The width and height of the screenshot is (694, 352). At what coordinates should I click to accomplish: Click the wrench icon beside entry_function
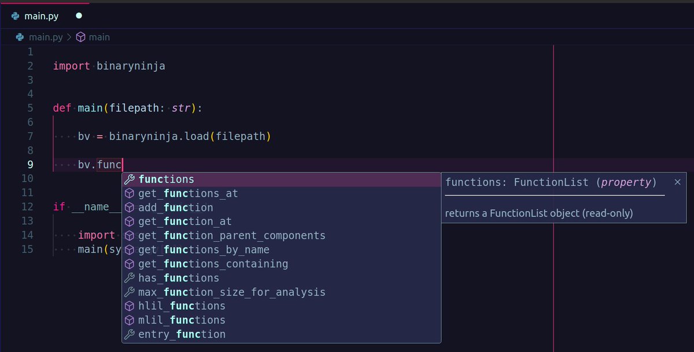point(130,334)
